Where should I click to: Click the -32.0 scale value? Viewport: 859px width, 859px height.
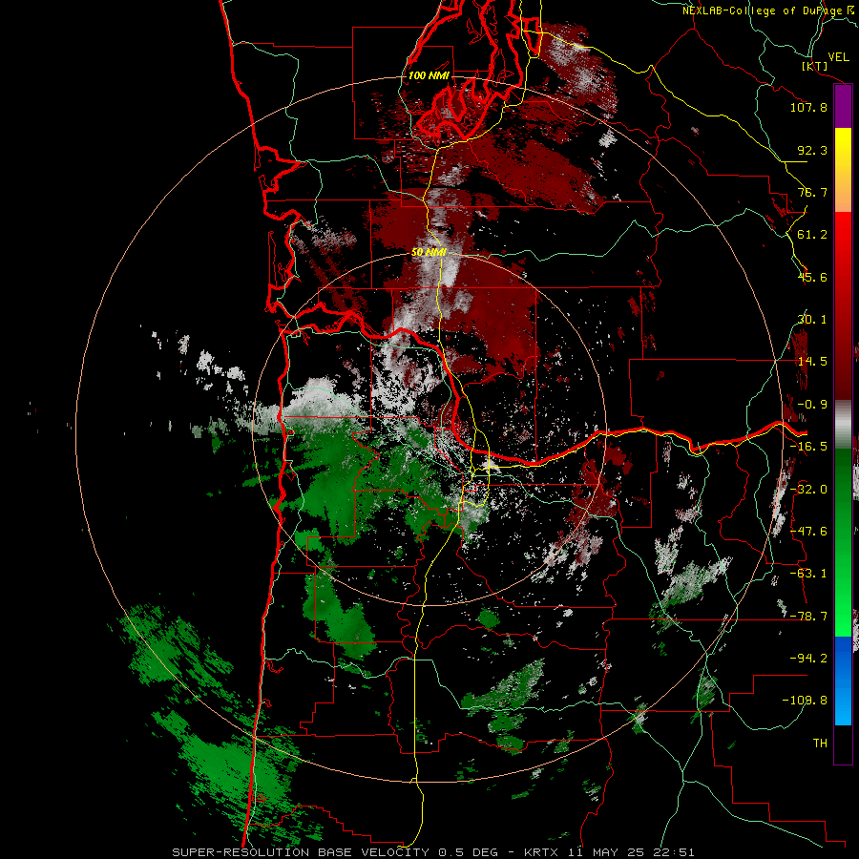pyautogui.click(x=808, y=490)
